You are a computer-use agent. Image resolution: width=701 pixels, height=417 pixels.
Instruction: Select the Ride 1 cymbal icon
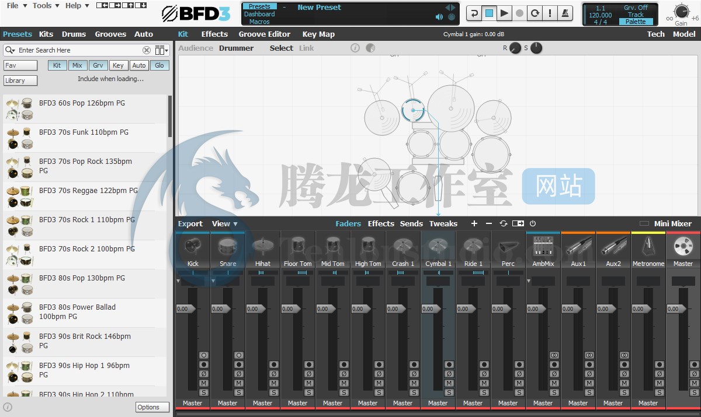(x=473, y=247)
